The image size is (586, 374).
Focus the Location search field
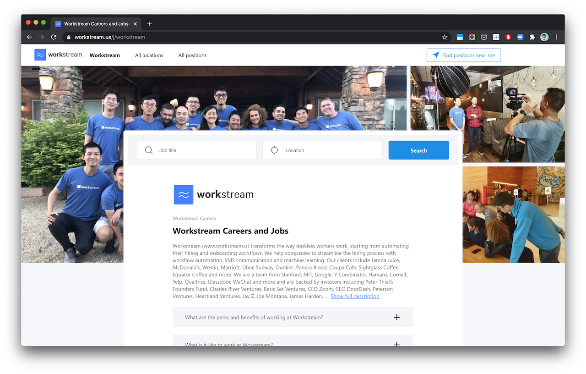click(x=322, y=150)
